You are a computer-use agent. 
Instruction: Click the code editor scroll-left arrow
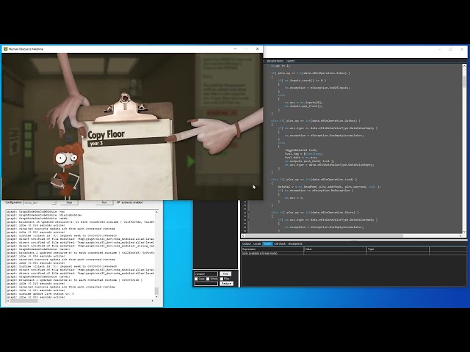243,236
